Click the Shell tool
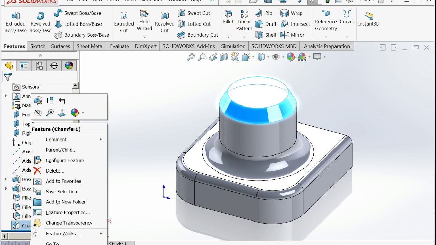 point(266,35)
